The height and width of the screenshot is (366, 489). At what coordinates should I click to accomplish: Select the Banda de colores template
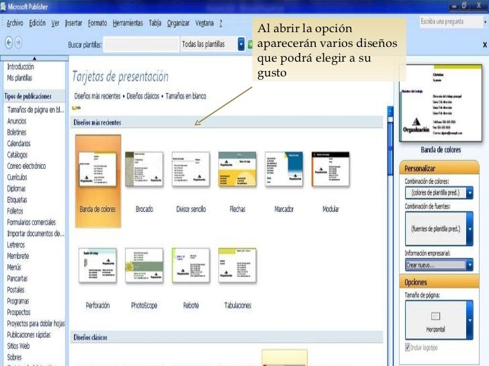coord(98,181)
